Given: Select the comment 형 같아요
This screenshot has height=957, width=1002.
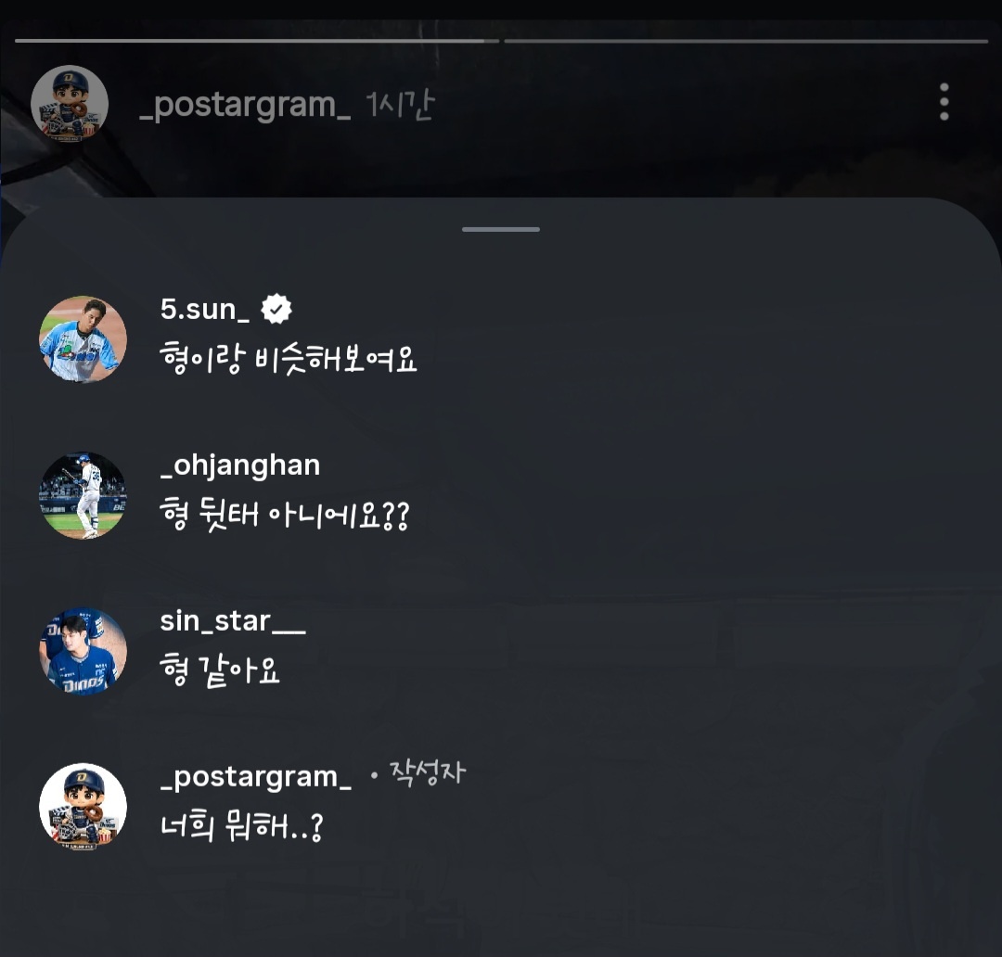Looking at the screenshot, I should (x=220, y=671).
